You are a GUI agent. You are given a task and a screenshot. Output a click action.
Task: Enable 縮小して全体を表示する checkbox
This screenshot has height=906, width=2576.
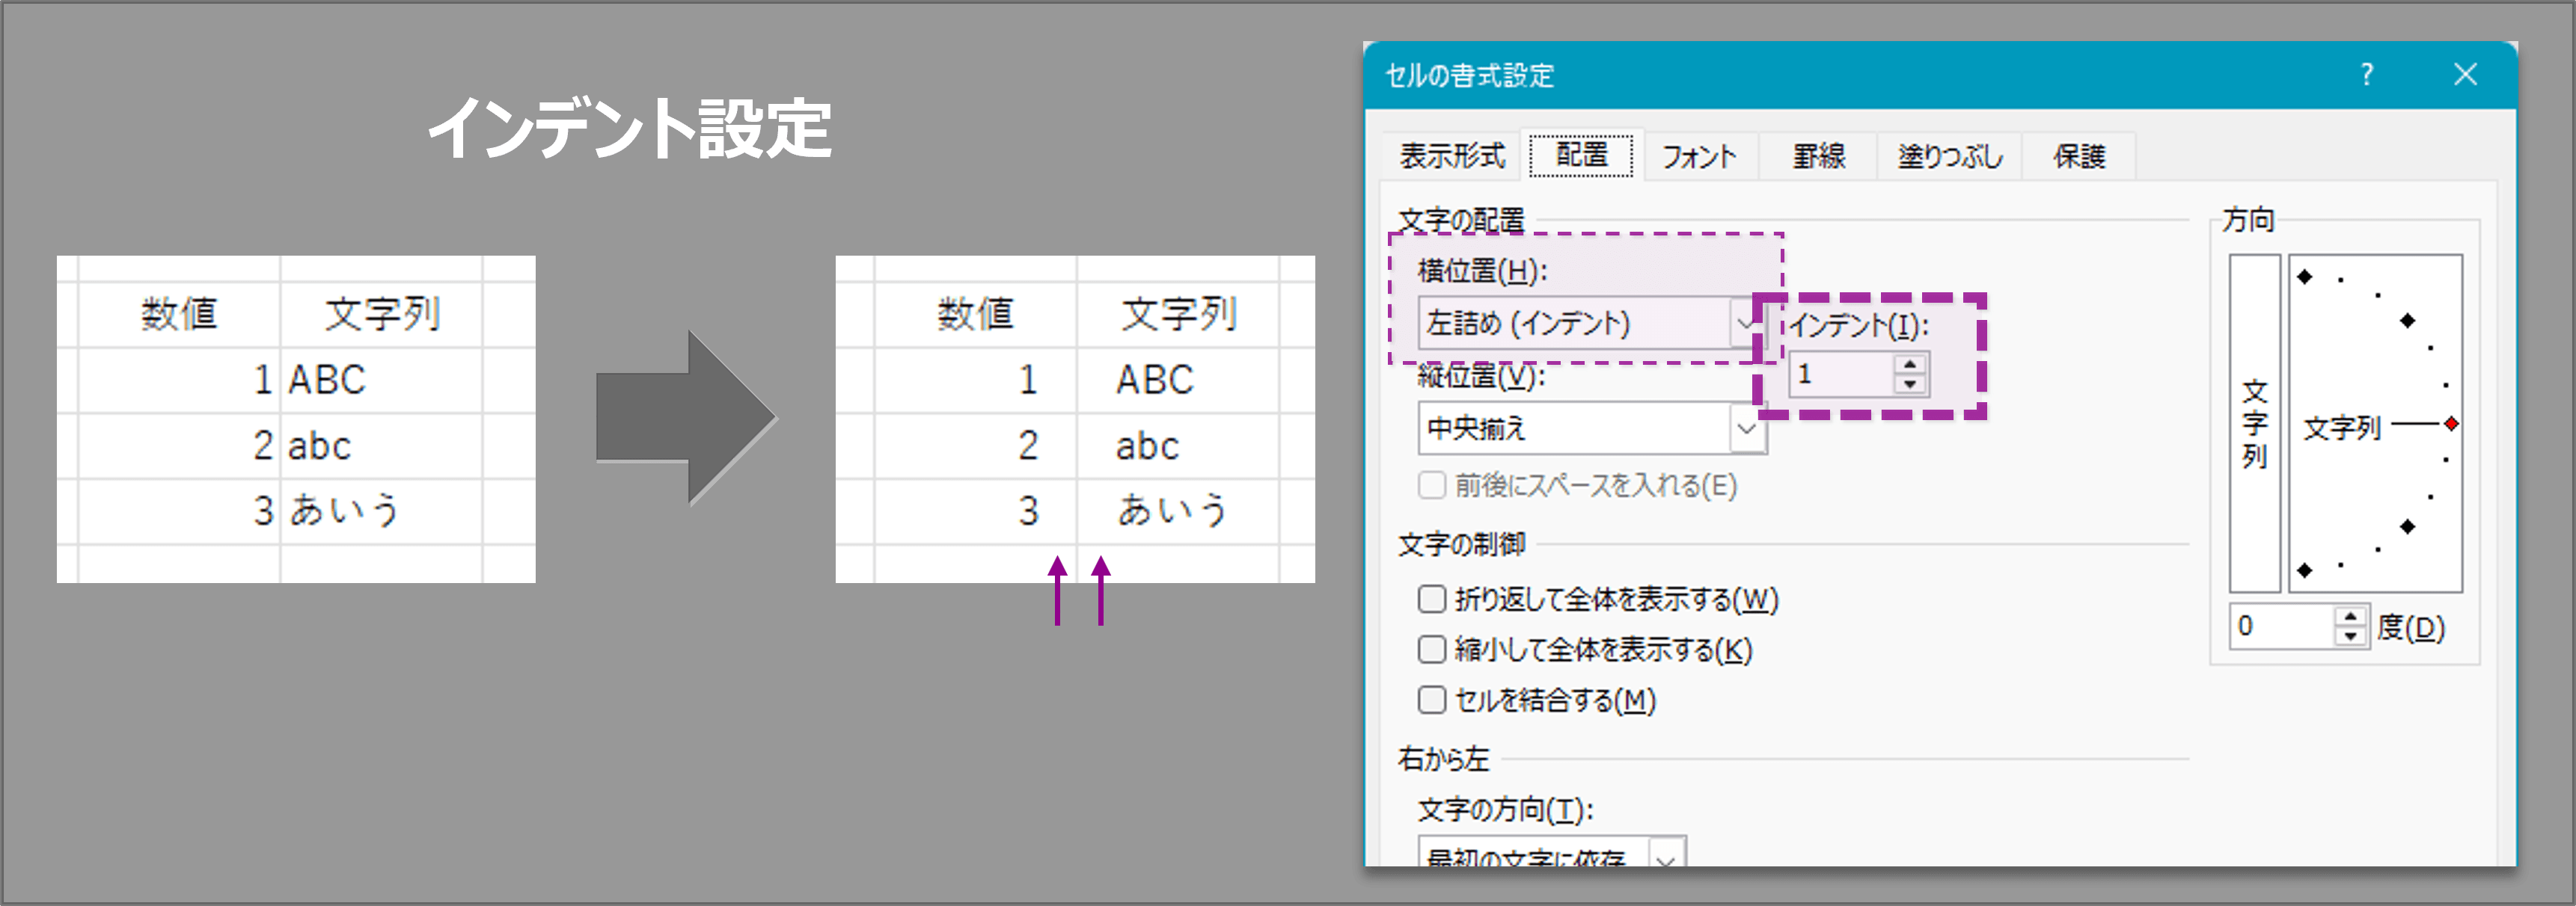point(1432,650)
